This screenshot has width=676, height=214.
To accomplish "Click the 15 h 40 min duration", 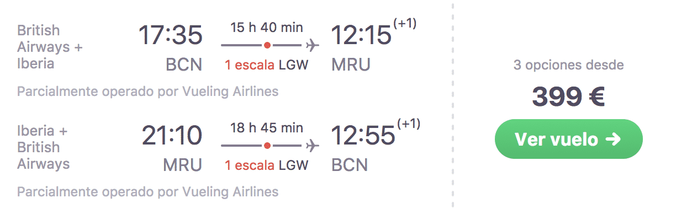I will [267, 28].
